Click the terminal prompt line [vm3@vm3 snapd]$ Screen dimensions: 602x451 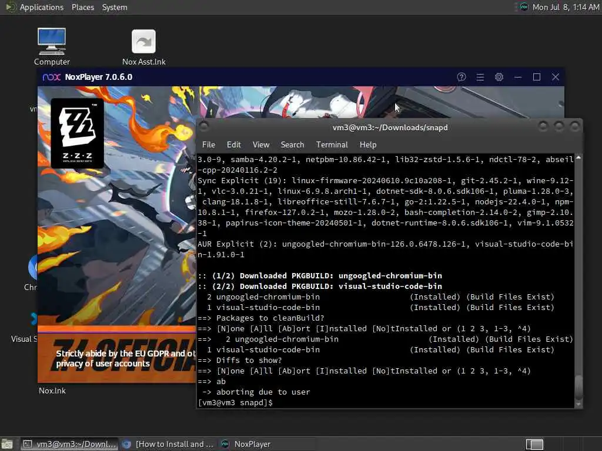(x=235, y=403)
